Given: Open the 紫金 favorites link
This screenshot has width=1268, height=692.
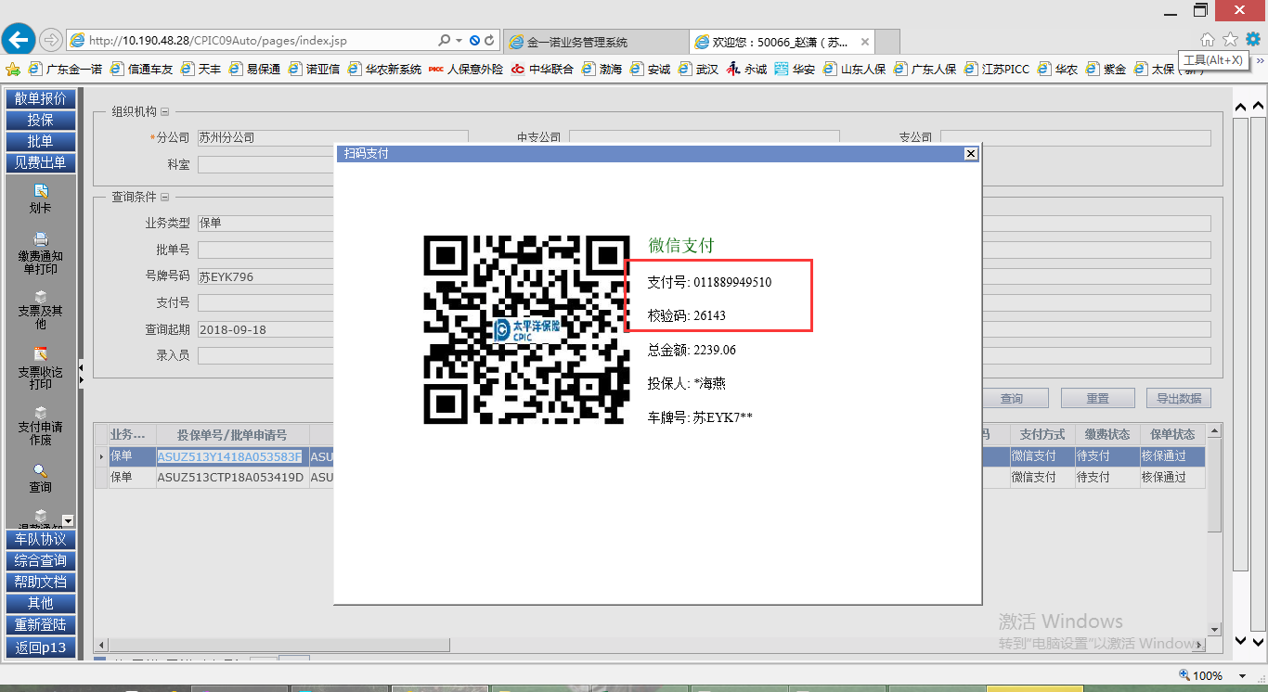Looking at the screenshot, I should tap(1106, 69).
